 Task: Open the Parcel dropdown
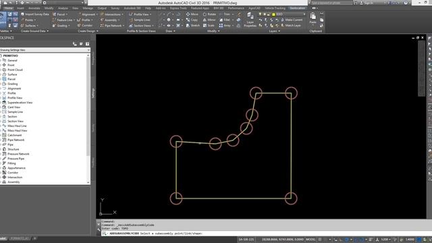pyautogui.click(x=60, y=14)
